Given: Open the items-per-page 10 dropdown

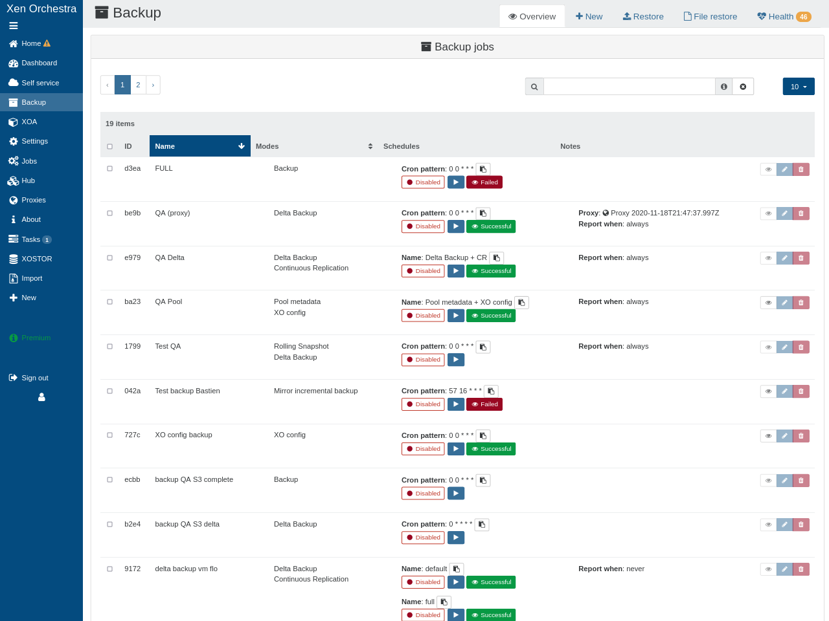Looking at the screenshot, I should click(x=798, y=87).
